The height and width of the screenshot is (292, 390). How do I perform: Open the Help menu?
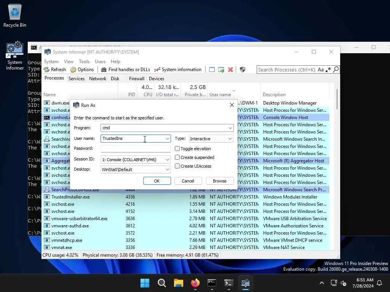(x=115, y=61)
